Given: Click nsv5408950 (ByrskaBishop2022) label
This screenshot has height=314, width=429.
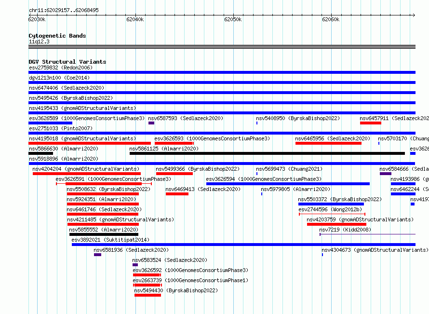Looking at the screenshot, I should point(298,118).
